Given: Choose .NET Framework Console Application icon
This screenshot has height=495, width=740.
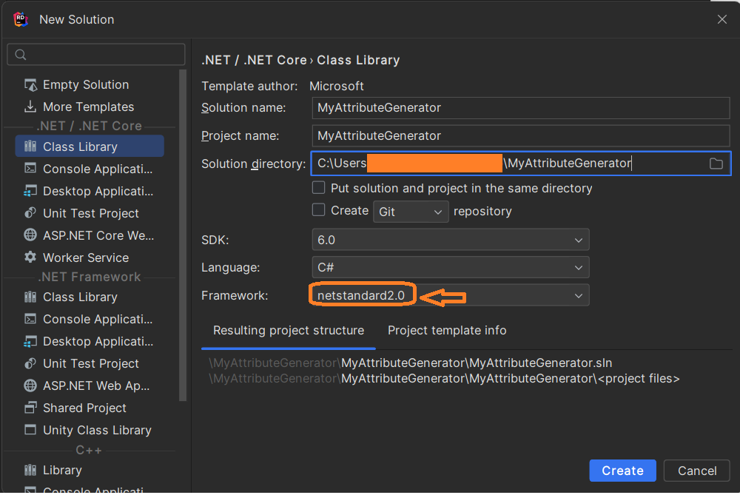Looking at the screenshot, I should [30, 319].
